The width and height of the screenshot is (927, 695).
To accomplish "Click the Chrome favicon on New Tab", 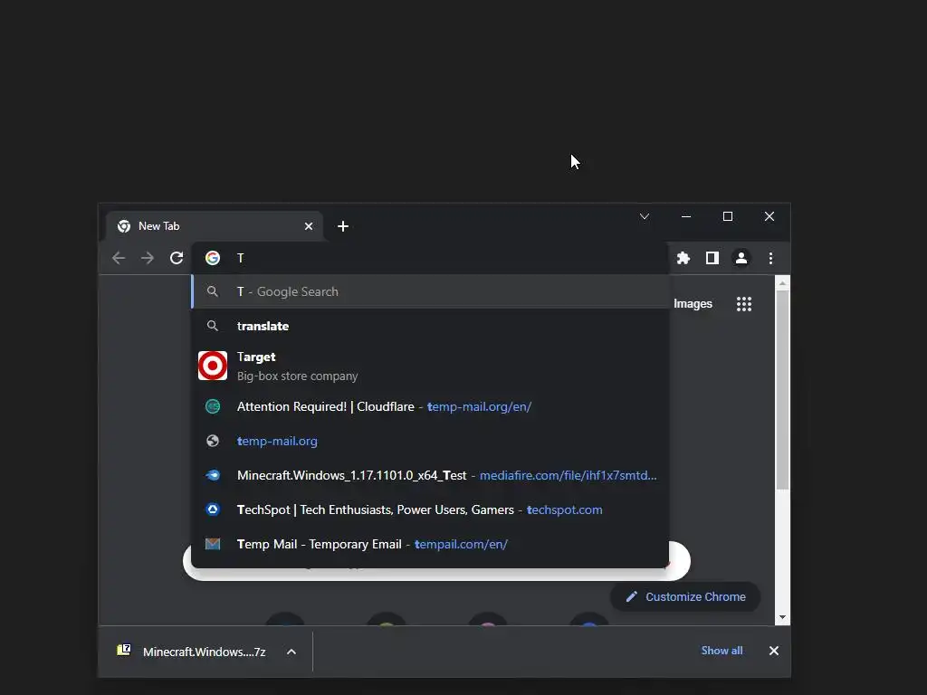I will 124,226.
